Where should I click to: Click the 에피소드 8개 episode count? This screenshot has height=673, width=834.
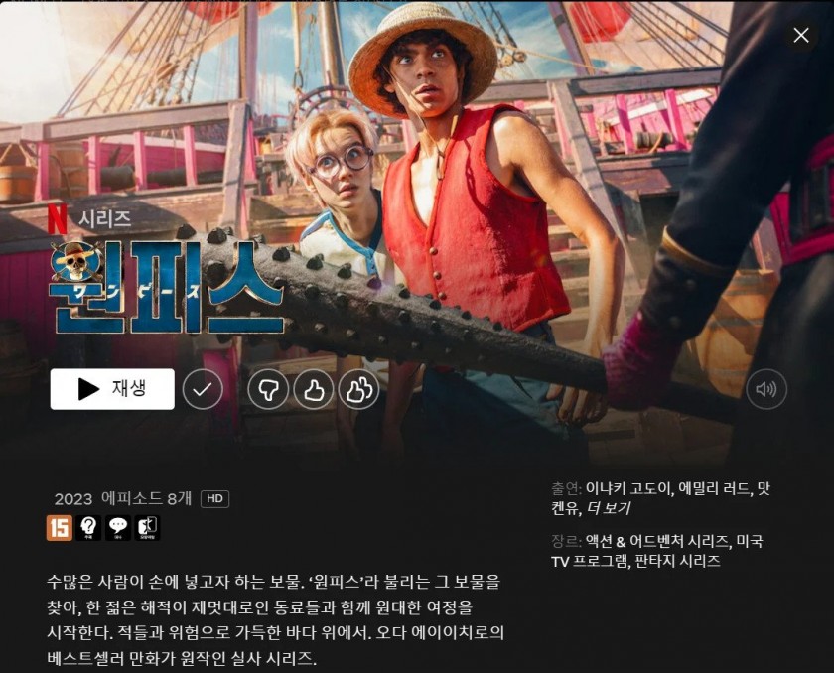point(146,498)
